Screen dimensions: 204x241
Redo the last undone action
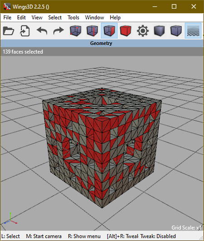58,31
